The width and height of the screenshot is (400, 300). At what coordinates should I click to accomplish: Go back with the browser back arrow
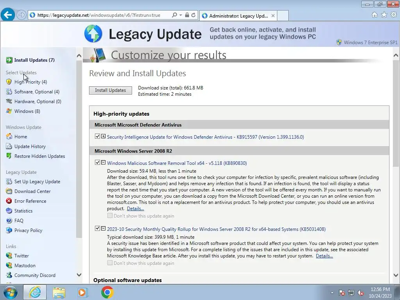point(8,15)
